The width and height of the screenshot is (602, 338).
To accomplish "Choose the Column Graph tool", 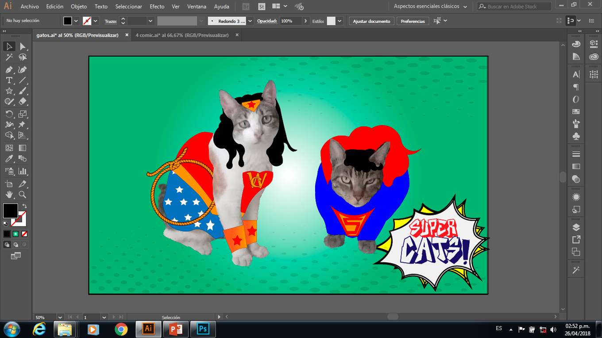I will (23, 171).
